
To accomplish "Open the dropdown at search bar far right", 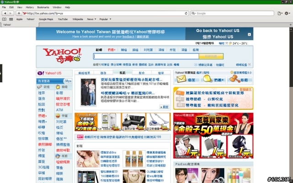I will point(249,65).
